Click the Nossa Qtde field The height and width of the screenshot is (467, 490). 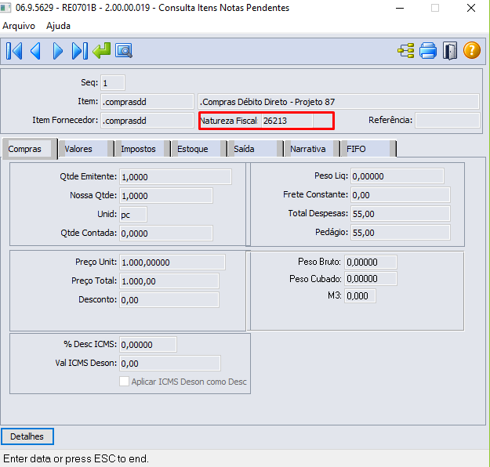166,196
